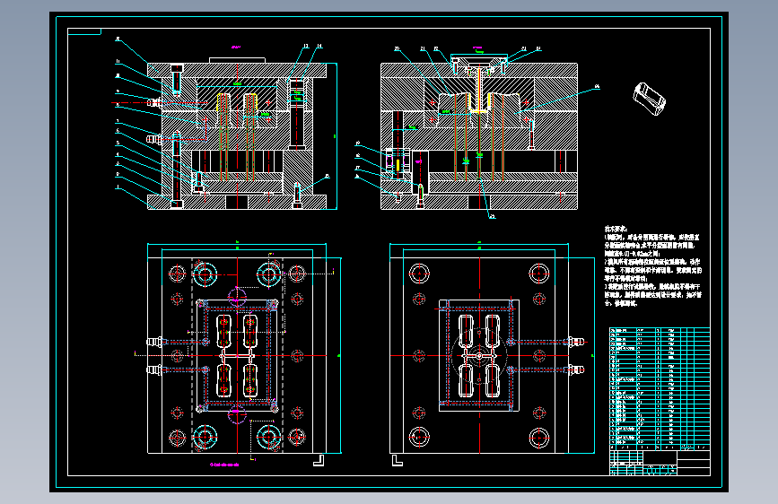Click the upper water nozzle in left plan view
The width and height of the screenshot is (778, 504).
click(x=155, y=342)
